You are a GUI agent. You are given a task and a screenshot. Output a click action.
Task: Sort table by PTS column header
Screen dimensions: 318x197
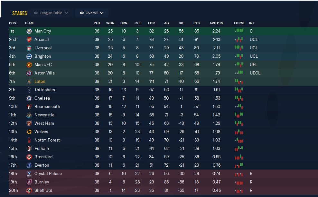[196, 23]
